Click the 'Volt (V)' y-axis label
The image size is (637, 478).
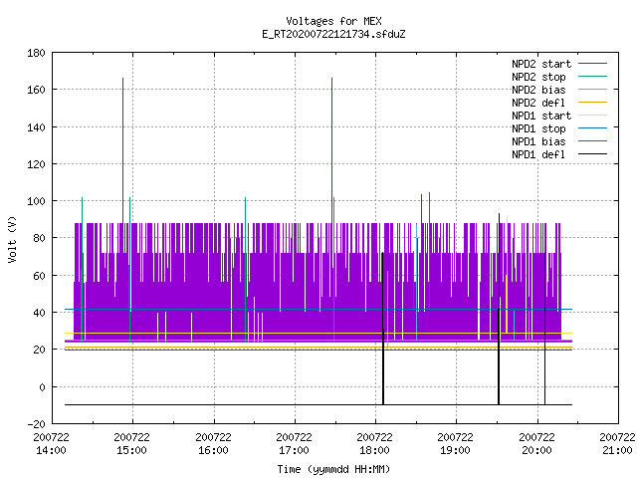(x=12, y=239)
